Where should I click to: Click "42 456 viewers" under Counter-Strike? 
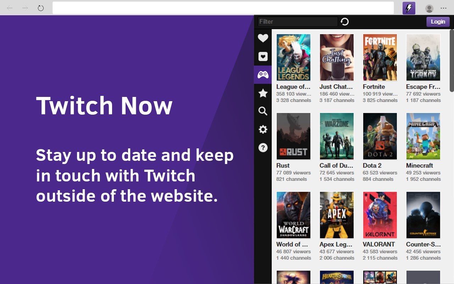[423, 252]
